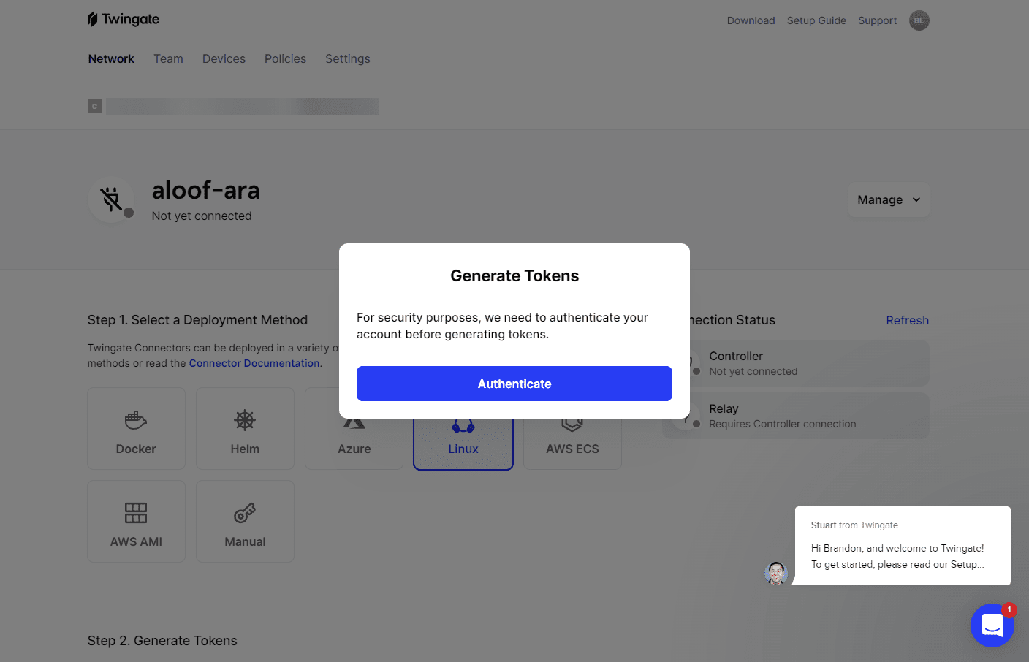Image resolution: width=1029 pixels, height=662 pixels.
Task: Open the Settings tab
Action: [347, 58]
